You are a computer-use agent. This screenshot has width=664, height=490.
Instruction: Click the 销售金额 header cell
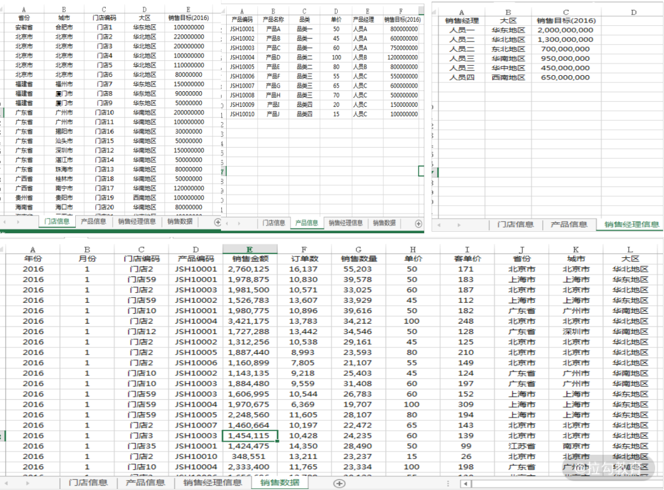[x=250, y=259]
